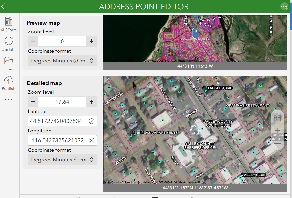292x198 pixels.
Task: Decrease the detailed map zoom level
Action: [x=33, y=101]
